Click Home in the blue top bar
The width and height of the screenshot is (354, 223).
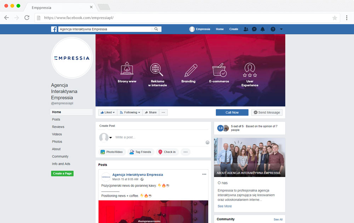[x=220, y=29]
